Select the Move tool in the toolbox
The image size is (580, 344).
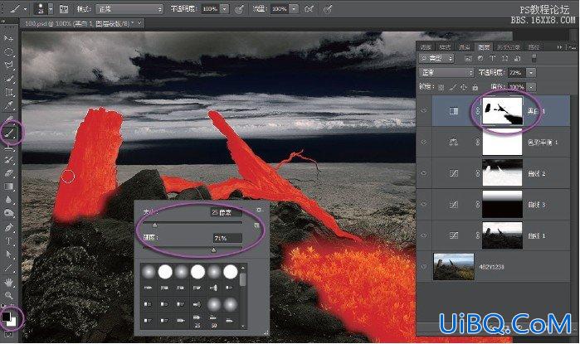click(x=8, y=38)
